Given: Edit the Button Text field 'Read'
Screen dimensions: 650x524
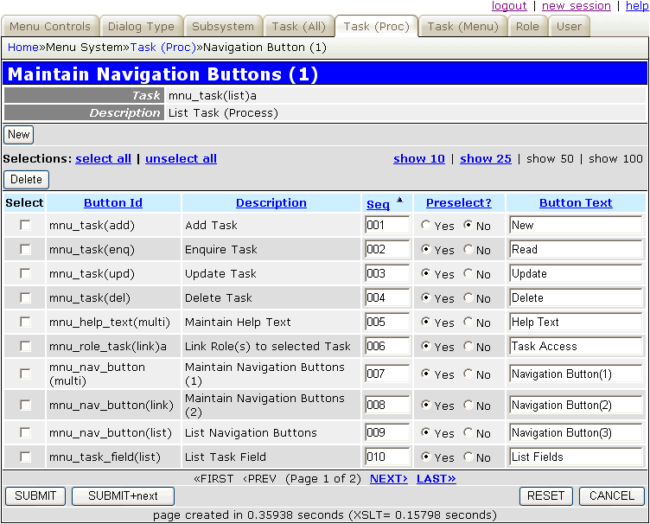Looking at the screenshot, I should point(576,250).
